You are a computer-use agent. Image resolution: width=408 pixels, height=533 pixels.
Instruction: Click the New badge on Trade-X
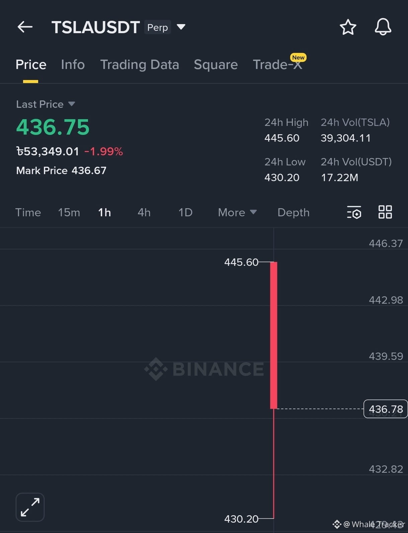[298, 57]
